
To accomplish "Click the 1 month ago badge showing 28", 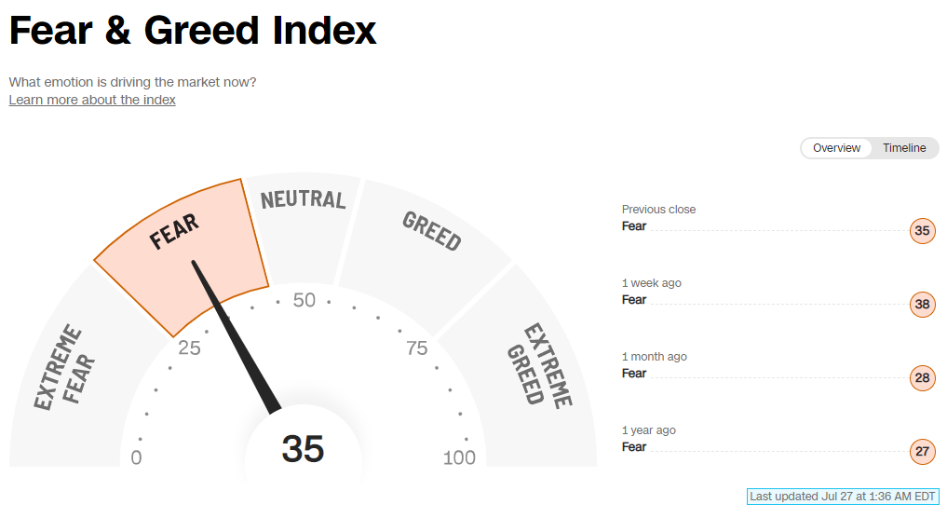I will [x=922, y=378].
